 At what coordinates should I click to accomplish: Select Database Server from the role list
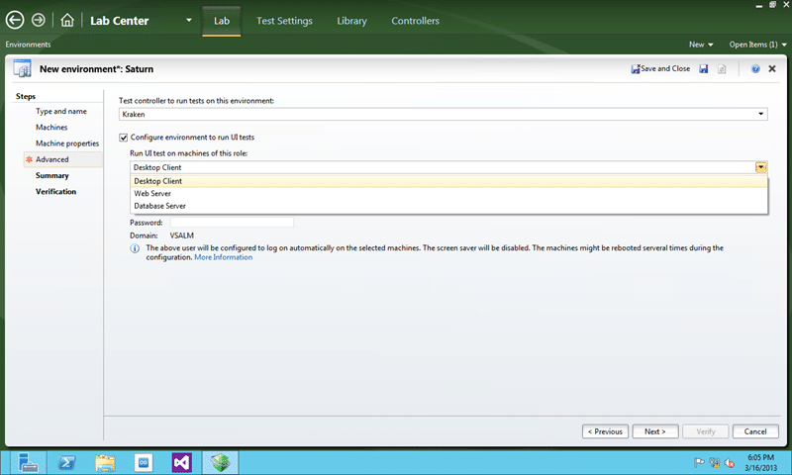(449, 206)
